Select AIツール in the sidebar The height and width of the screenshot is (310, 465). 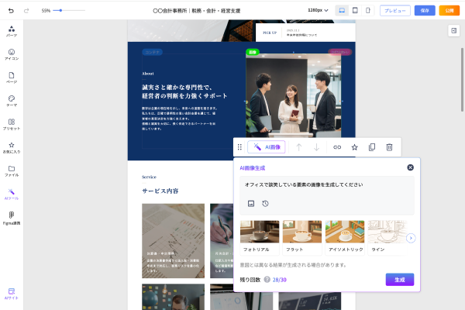pos(12,195)
